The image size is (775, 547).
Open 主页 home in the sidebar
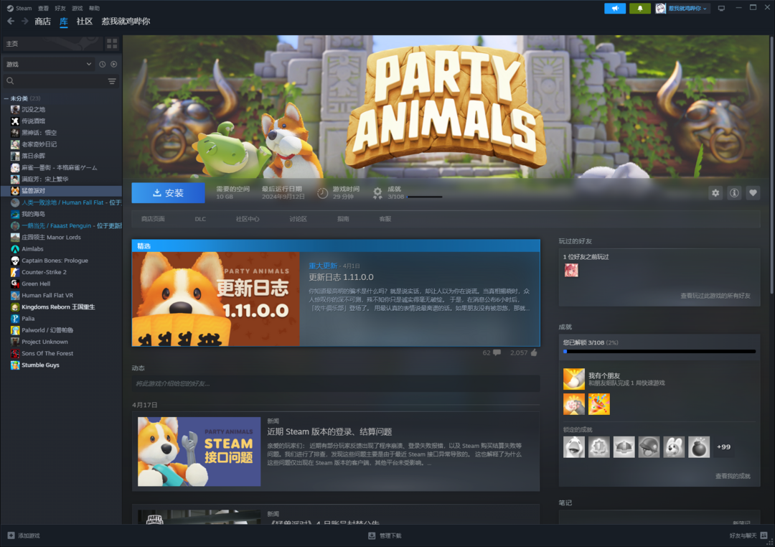pyautogui.click(x=53, y=44)
